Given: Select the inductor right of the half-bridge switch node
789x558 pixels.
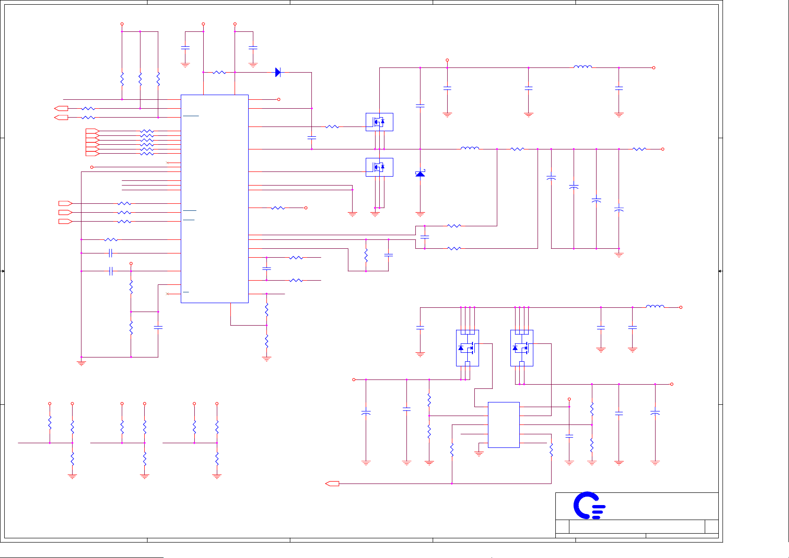Looking at the screenshot, I should (x=470, y=149).
